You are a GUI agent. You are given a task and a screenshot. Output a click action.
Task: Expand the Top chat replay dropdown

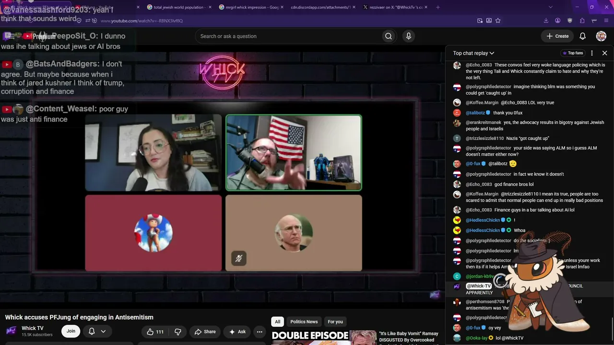coord(473,53)
